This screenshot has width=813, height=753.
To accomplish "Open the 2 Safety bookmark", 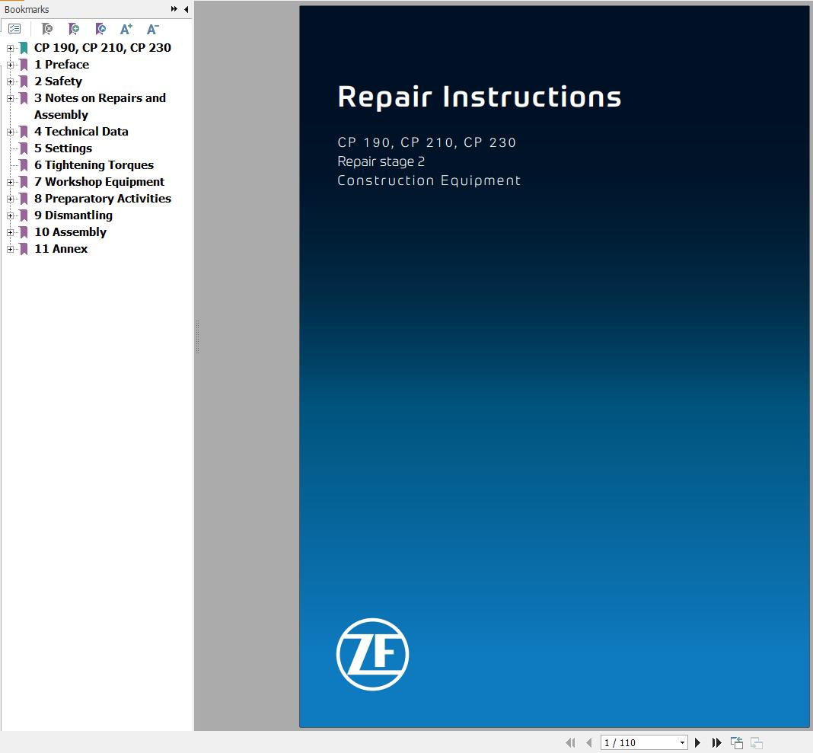I will pyautogui.click(x=58, y=81).
